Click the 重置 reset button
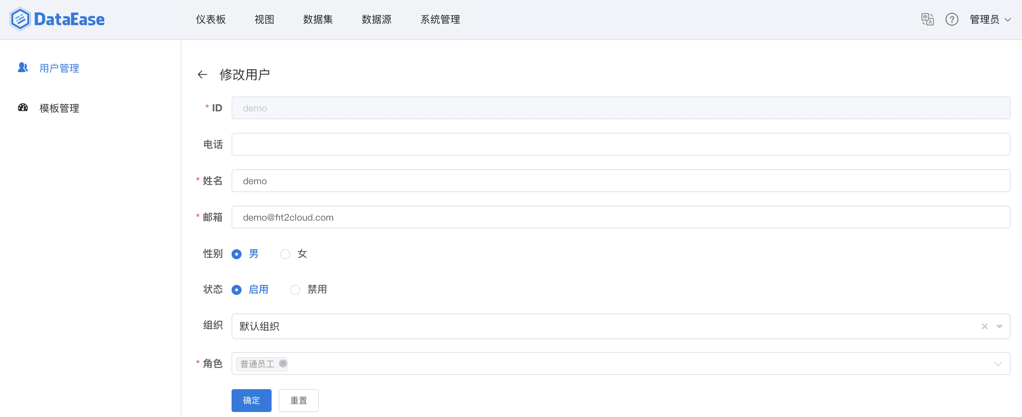1022x417 pixels. (x=298, y=400)
